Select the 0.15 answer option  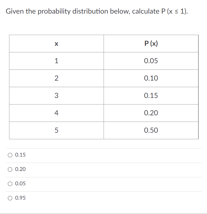click(x=9, y=155)
